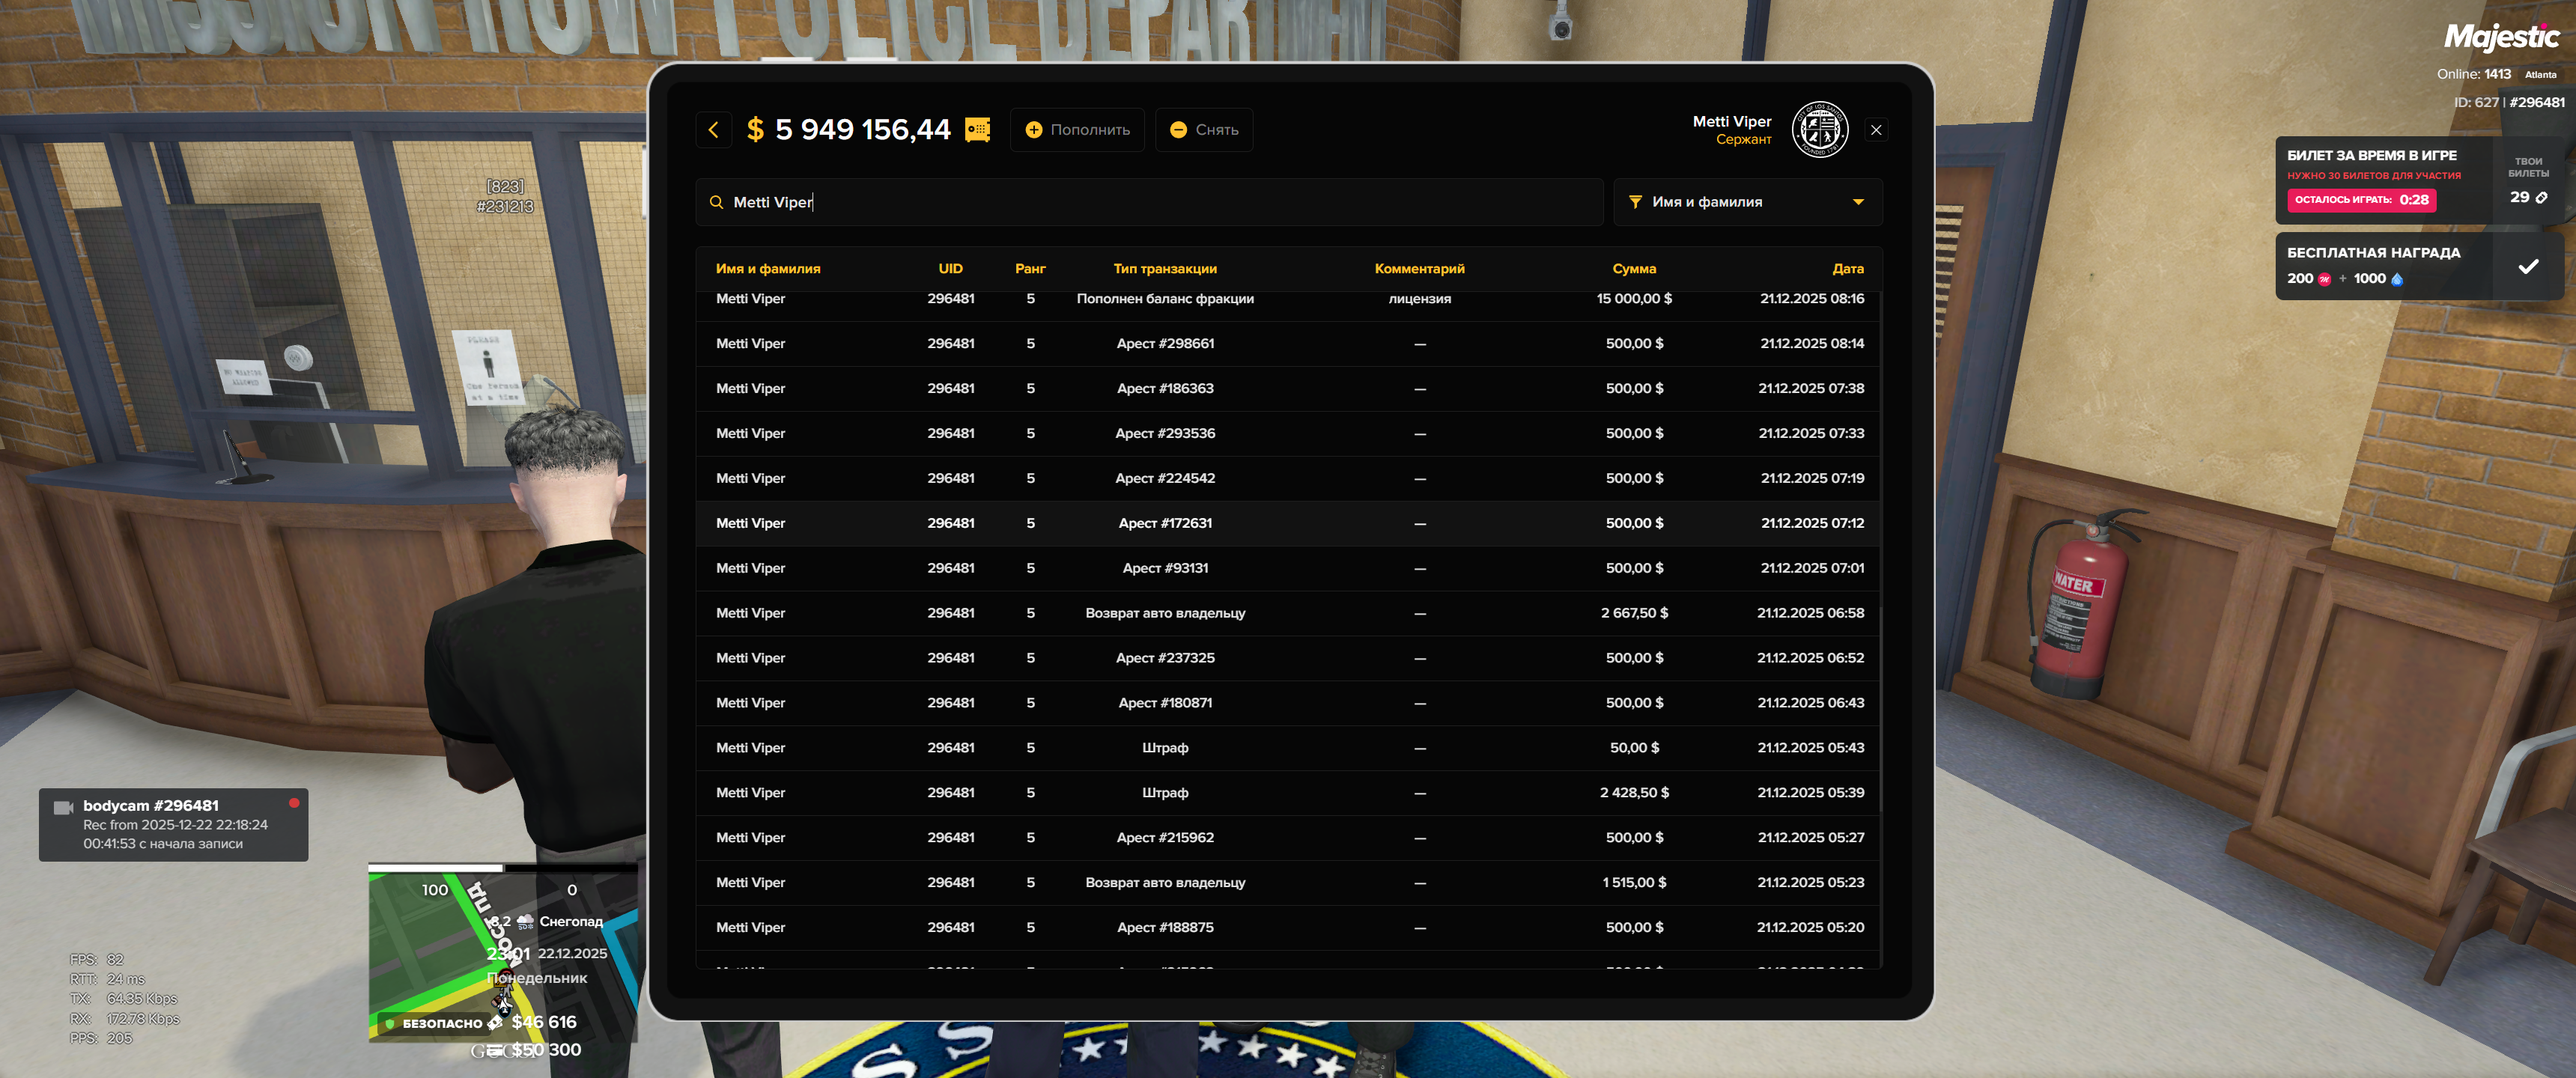
Task: Click the yellow filter funnel icon
Action: click(x=1635, y=202)
